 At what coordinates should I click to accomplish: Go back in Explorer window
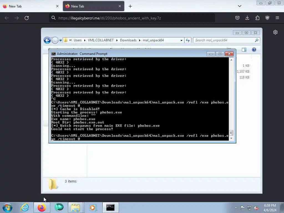pyautogui.click(x=47, y=40)
